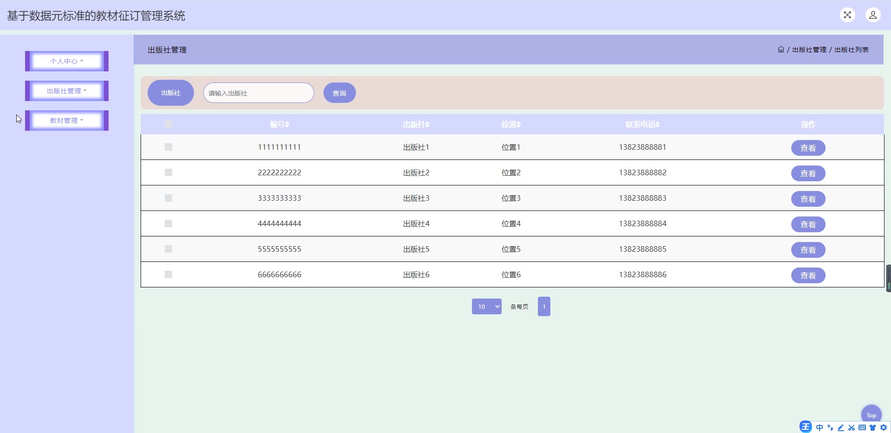Open the 出版社管理 sidebar menu
Image resolution: width=891 pixels, height=433 pixels.
click(x=67, y=91)
